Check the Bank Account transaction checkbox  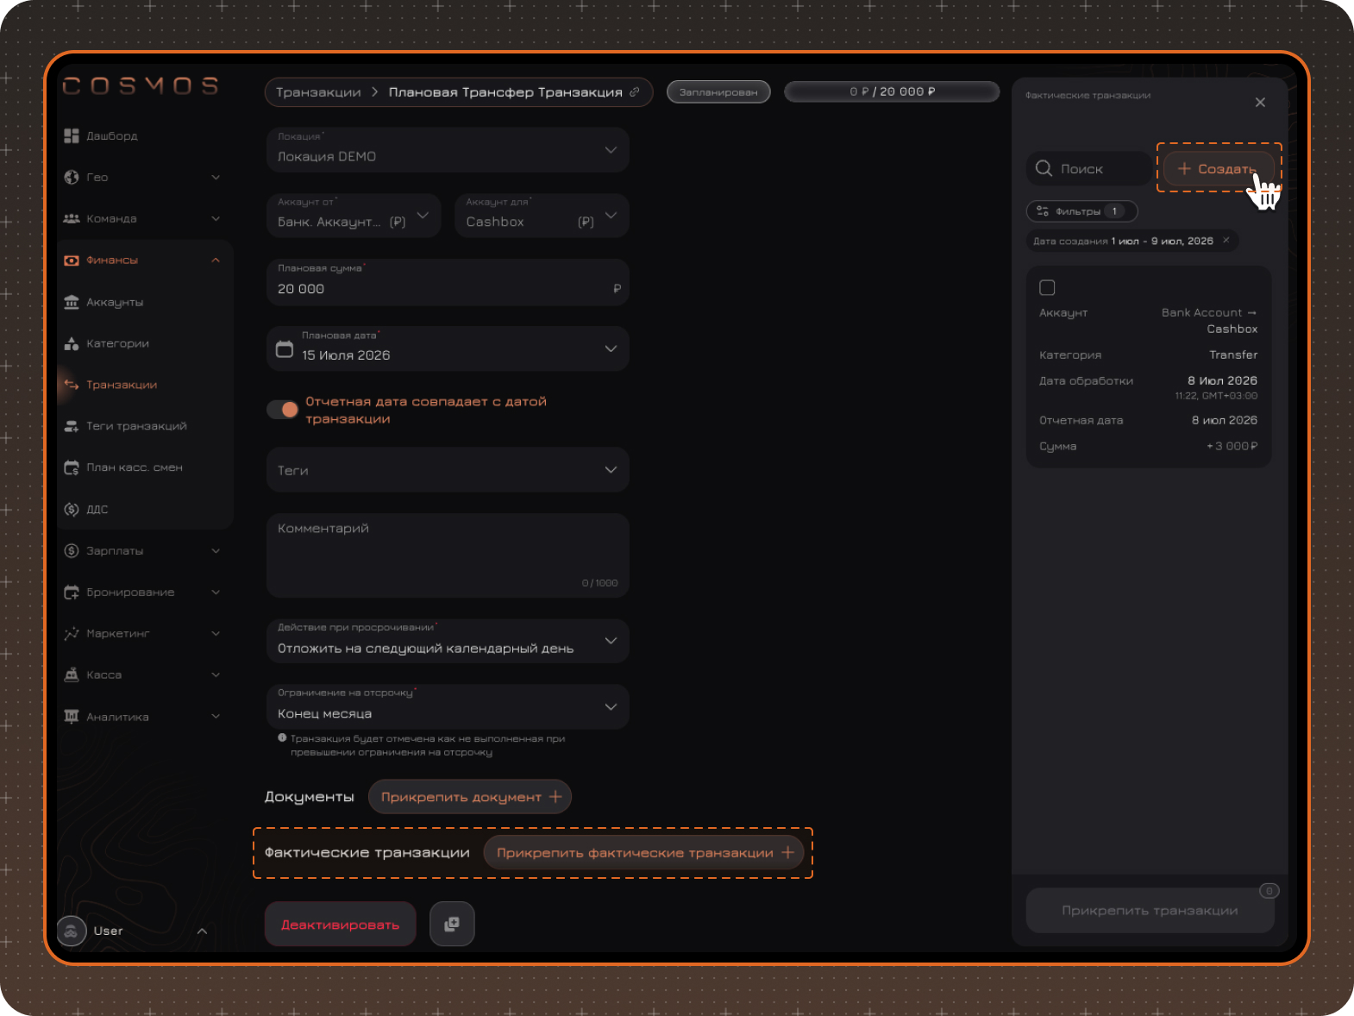click(1047, 287)
